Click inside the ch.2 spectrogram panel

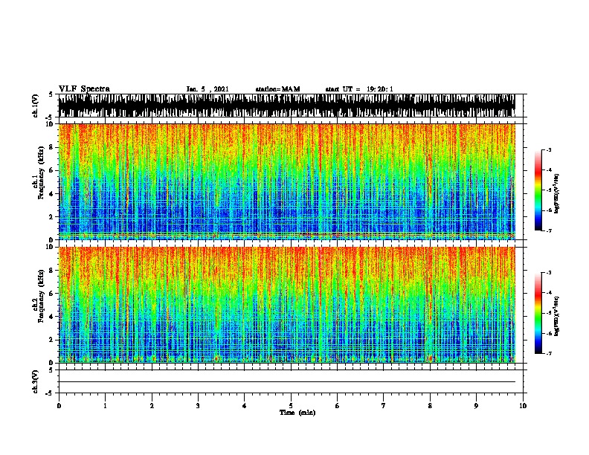pos(287,305)
